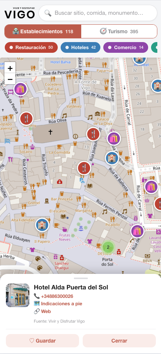Click the A Fonte de Vigo label

[x=85, y=85]
